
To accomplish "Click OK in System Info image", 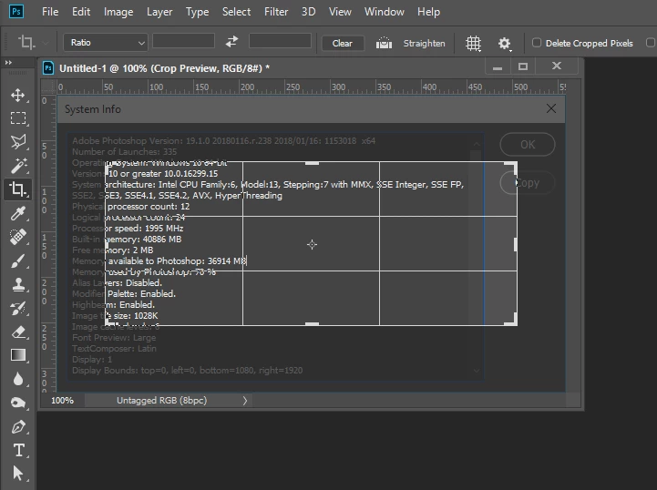I will click(x=528, y=145).
